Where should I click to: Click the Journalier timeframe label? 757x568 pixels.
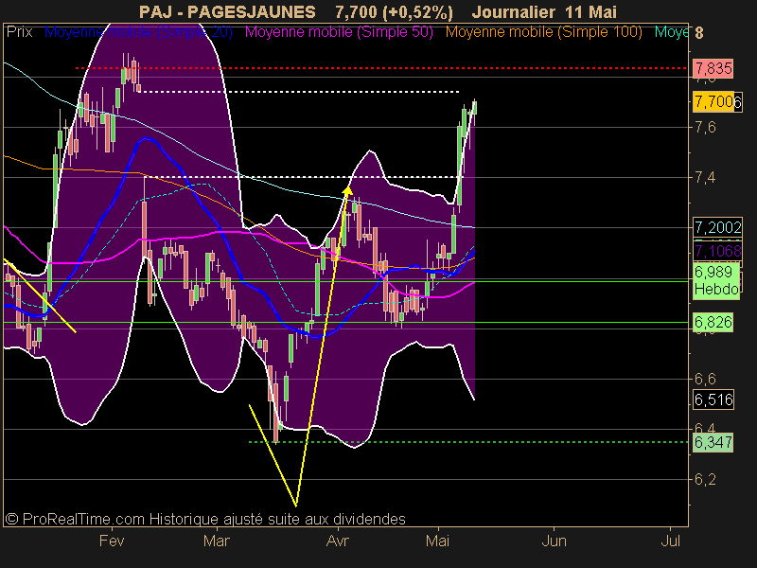point(514,11)
